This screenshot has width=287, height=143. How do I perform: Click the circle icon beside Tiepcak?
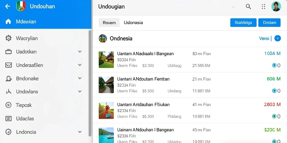tap(8, 105)
